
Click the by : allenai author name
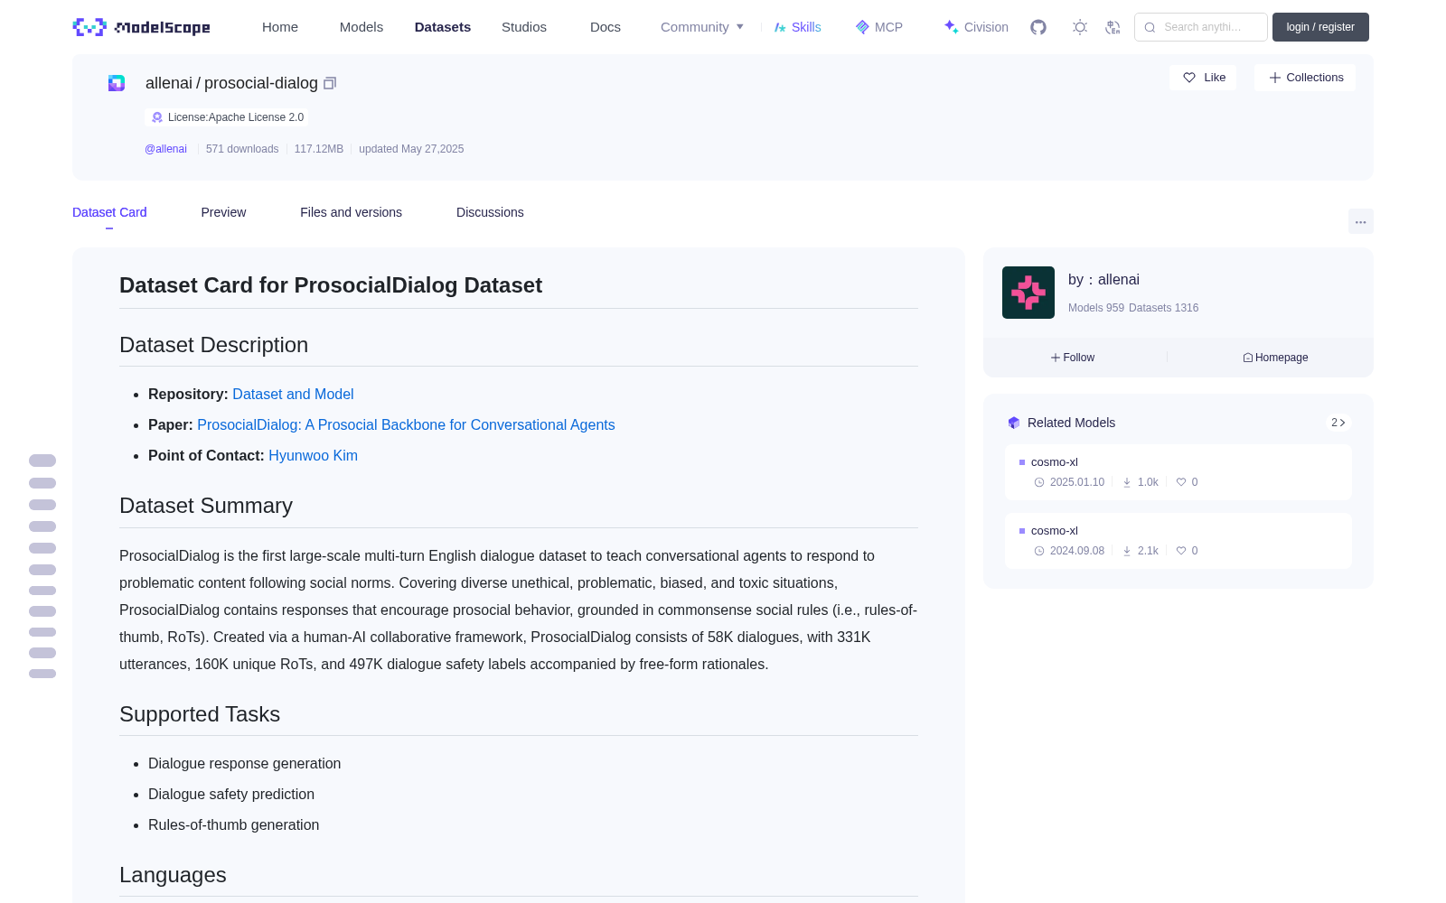[1103, 280]
